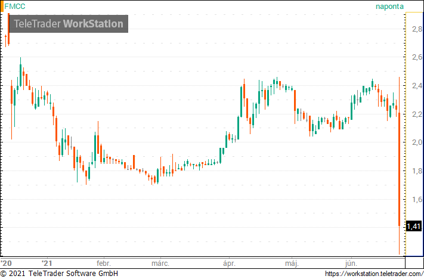Select the 'febr.' date axis label
424x279 pixels.
104,263
